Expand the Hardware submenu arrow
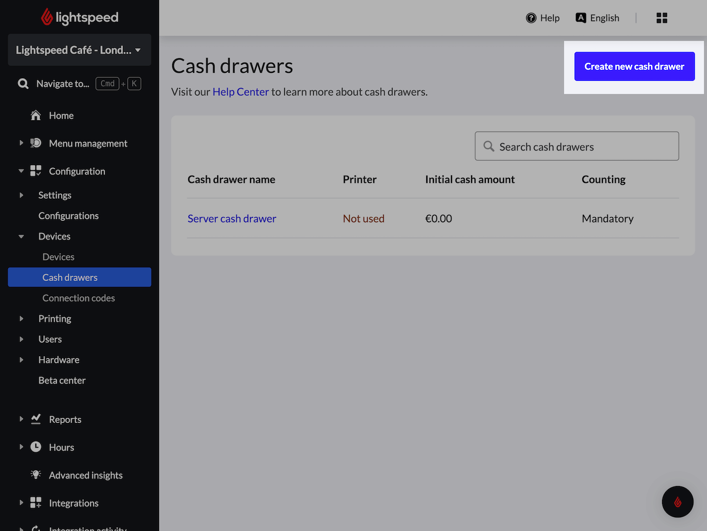 tap(21, 360)
